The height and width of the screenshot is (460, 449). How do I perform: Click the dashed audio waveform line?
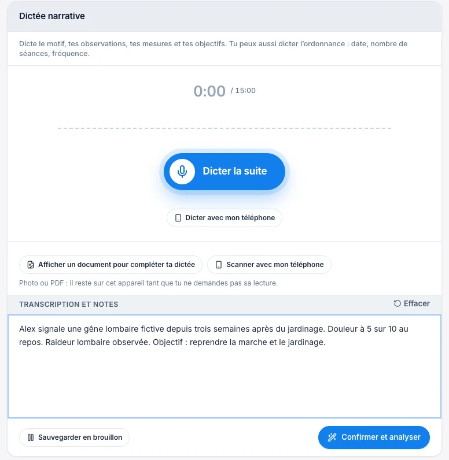click(225, 128)
